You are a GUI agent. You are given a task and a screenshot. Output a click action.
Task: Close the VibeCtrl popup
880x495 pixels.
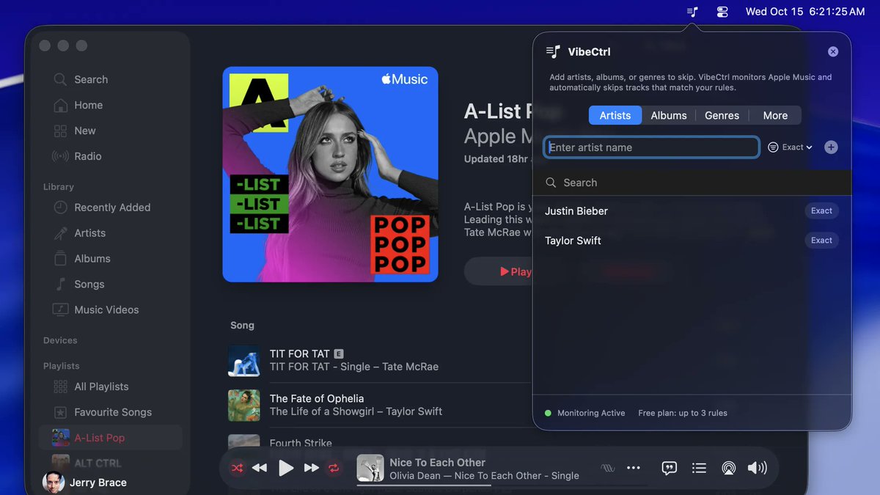pos(833,51)
